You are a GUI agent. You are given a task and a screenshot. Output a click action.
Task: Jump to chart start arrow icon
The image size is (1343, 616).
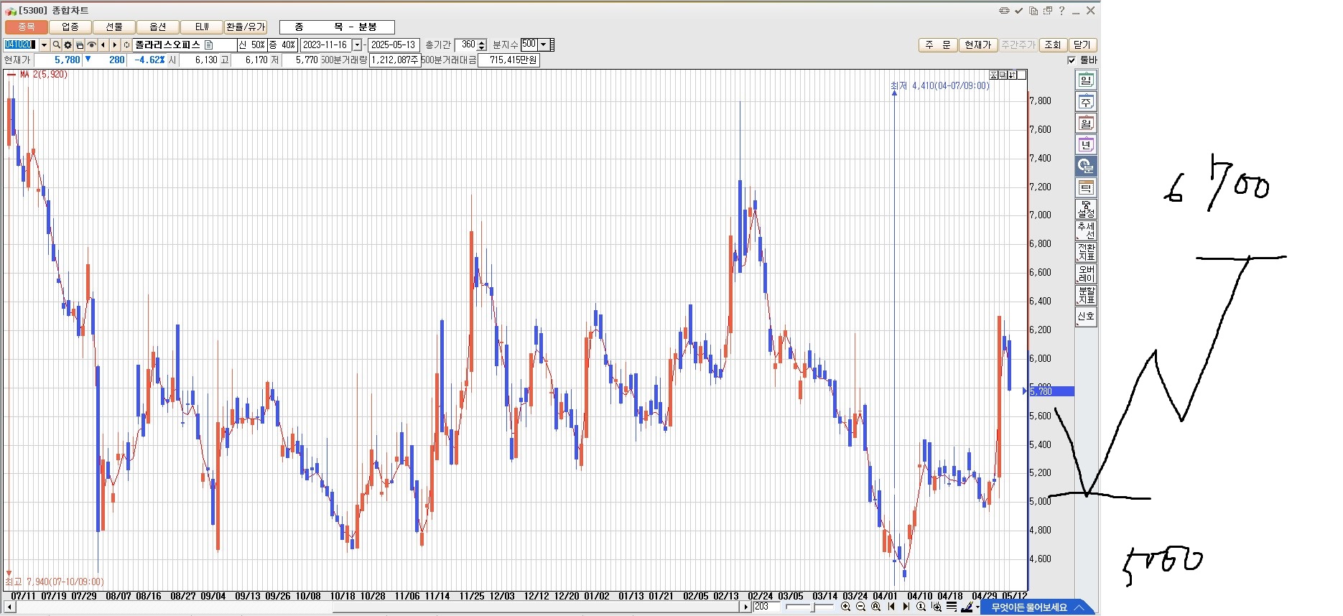coord(891,607)
